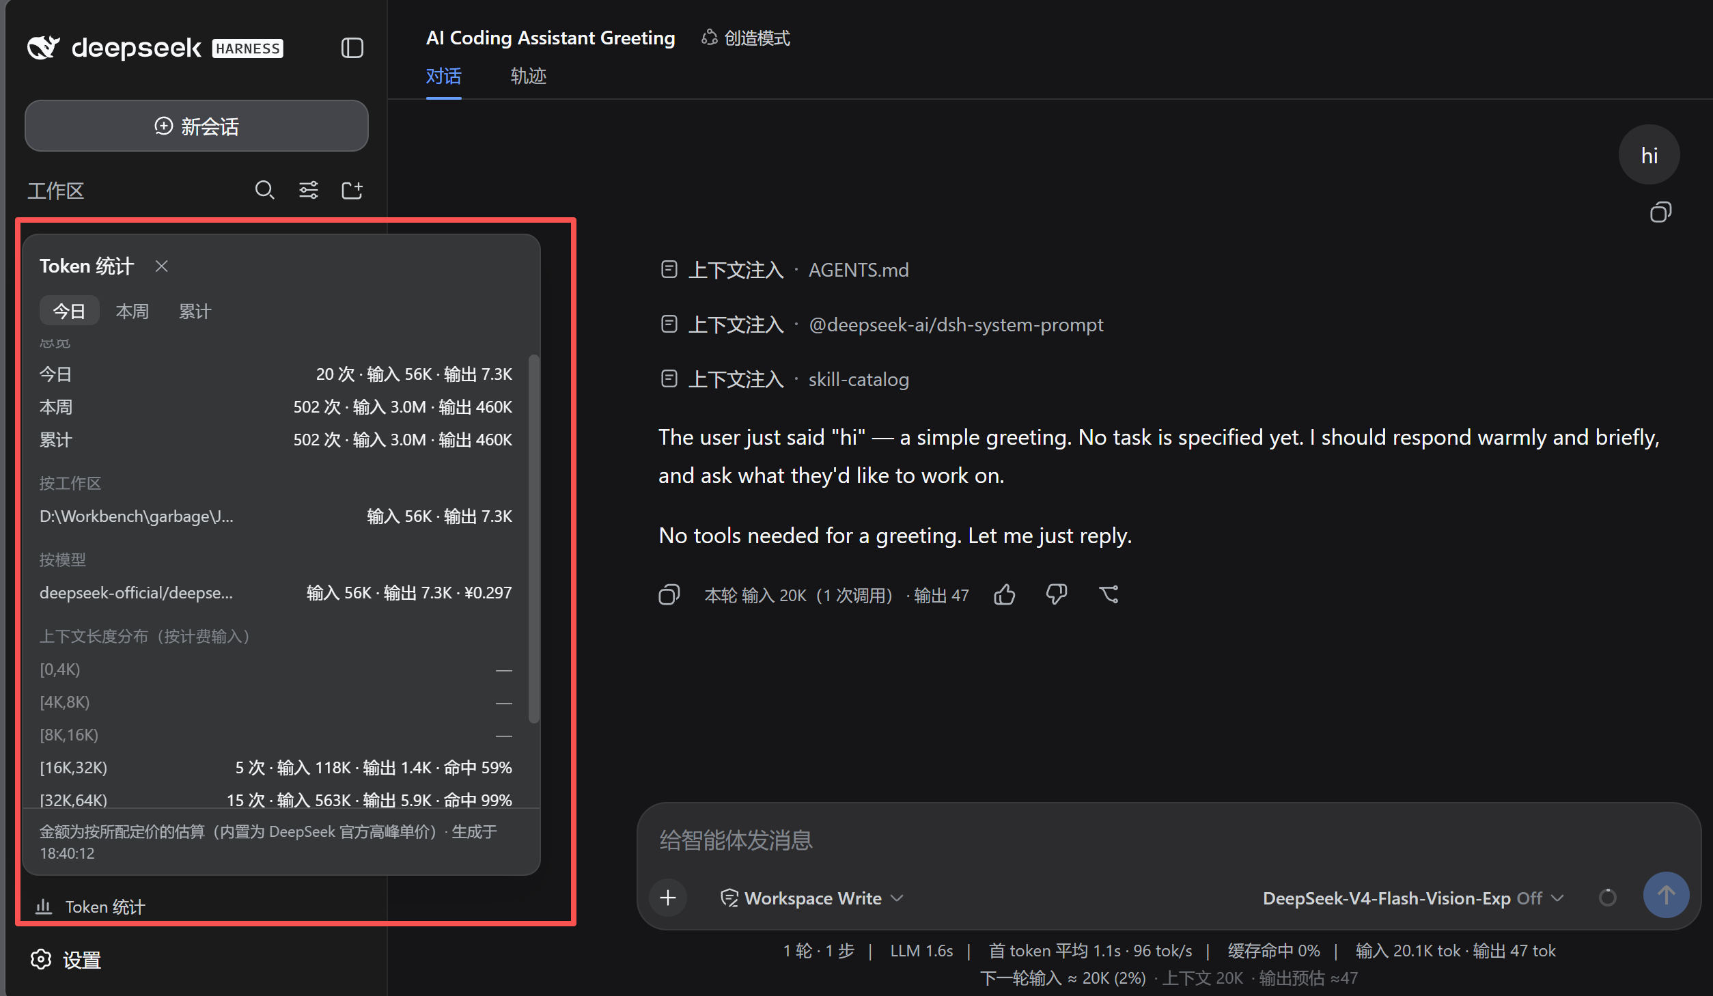Image resolution: width=1713 pixels, height=996 pixels.
Task: Collapse the sidebar panel icon
Action: (x=352, y=48)
